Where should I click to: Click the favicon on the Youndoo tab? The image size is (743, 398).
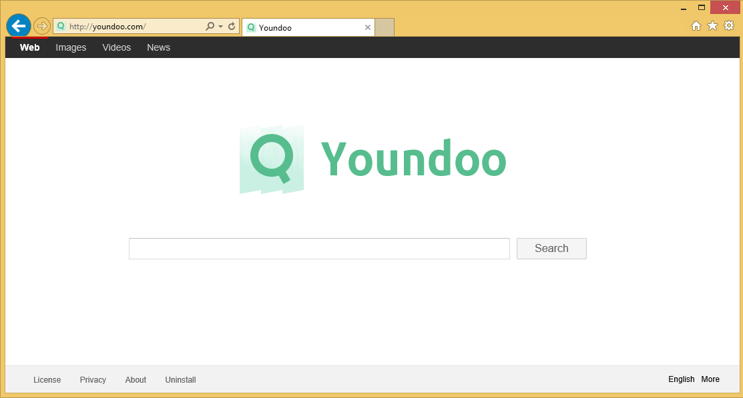(x=251, y=27)
